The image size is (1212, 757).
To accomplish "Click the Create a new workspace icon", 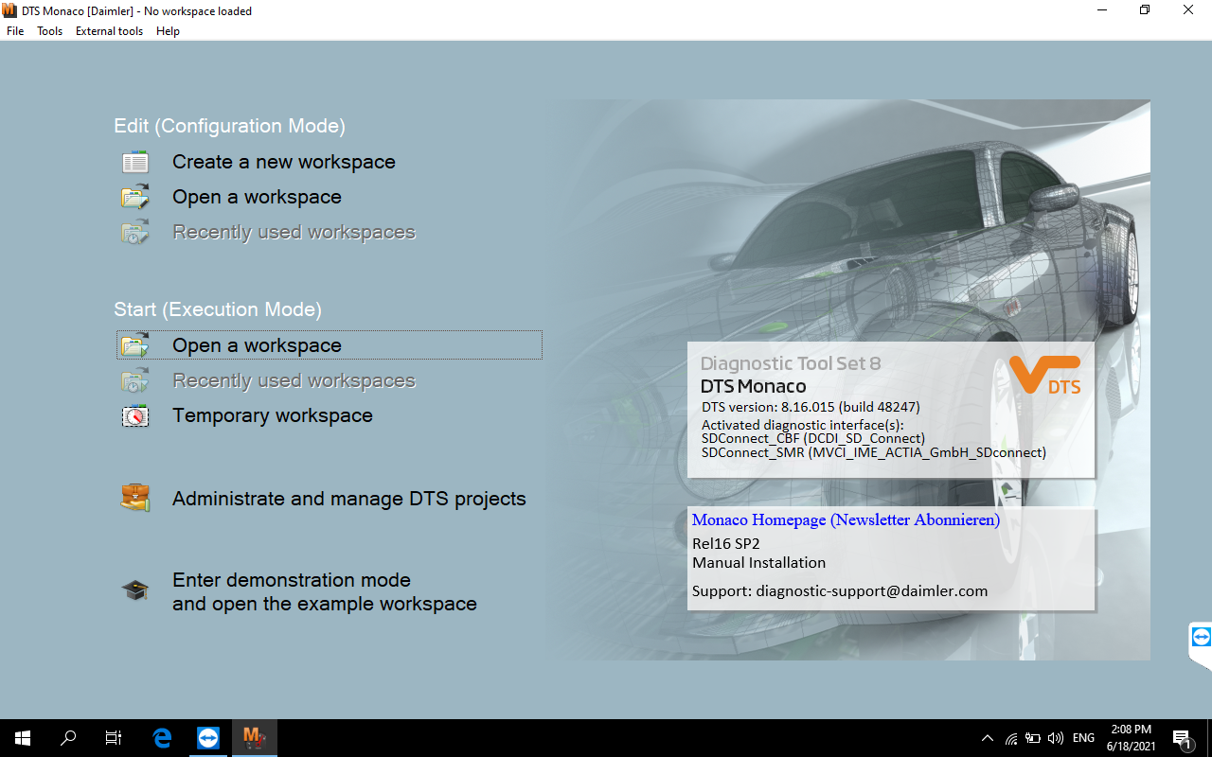I will [x=135, y=163].
